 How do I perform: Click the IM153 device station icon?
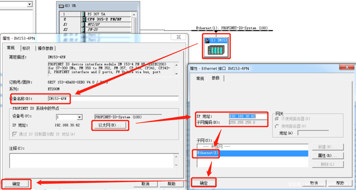tap(216, 50)
